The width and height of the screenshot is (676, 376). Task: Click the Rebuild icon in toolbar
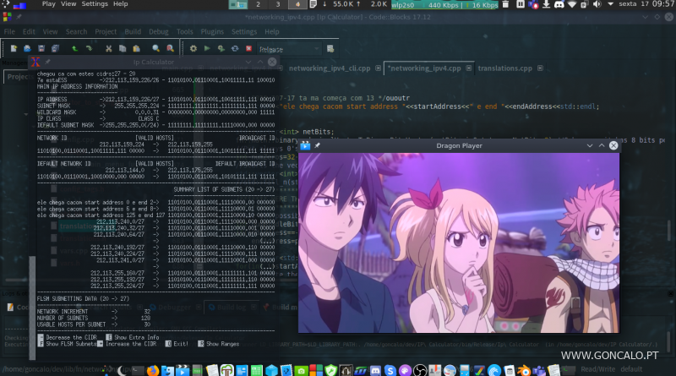(x=235, y=48)
